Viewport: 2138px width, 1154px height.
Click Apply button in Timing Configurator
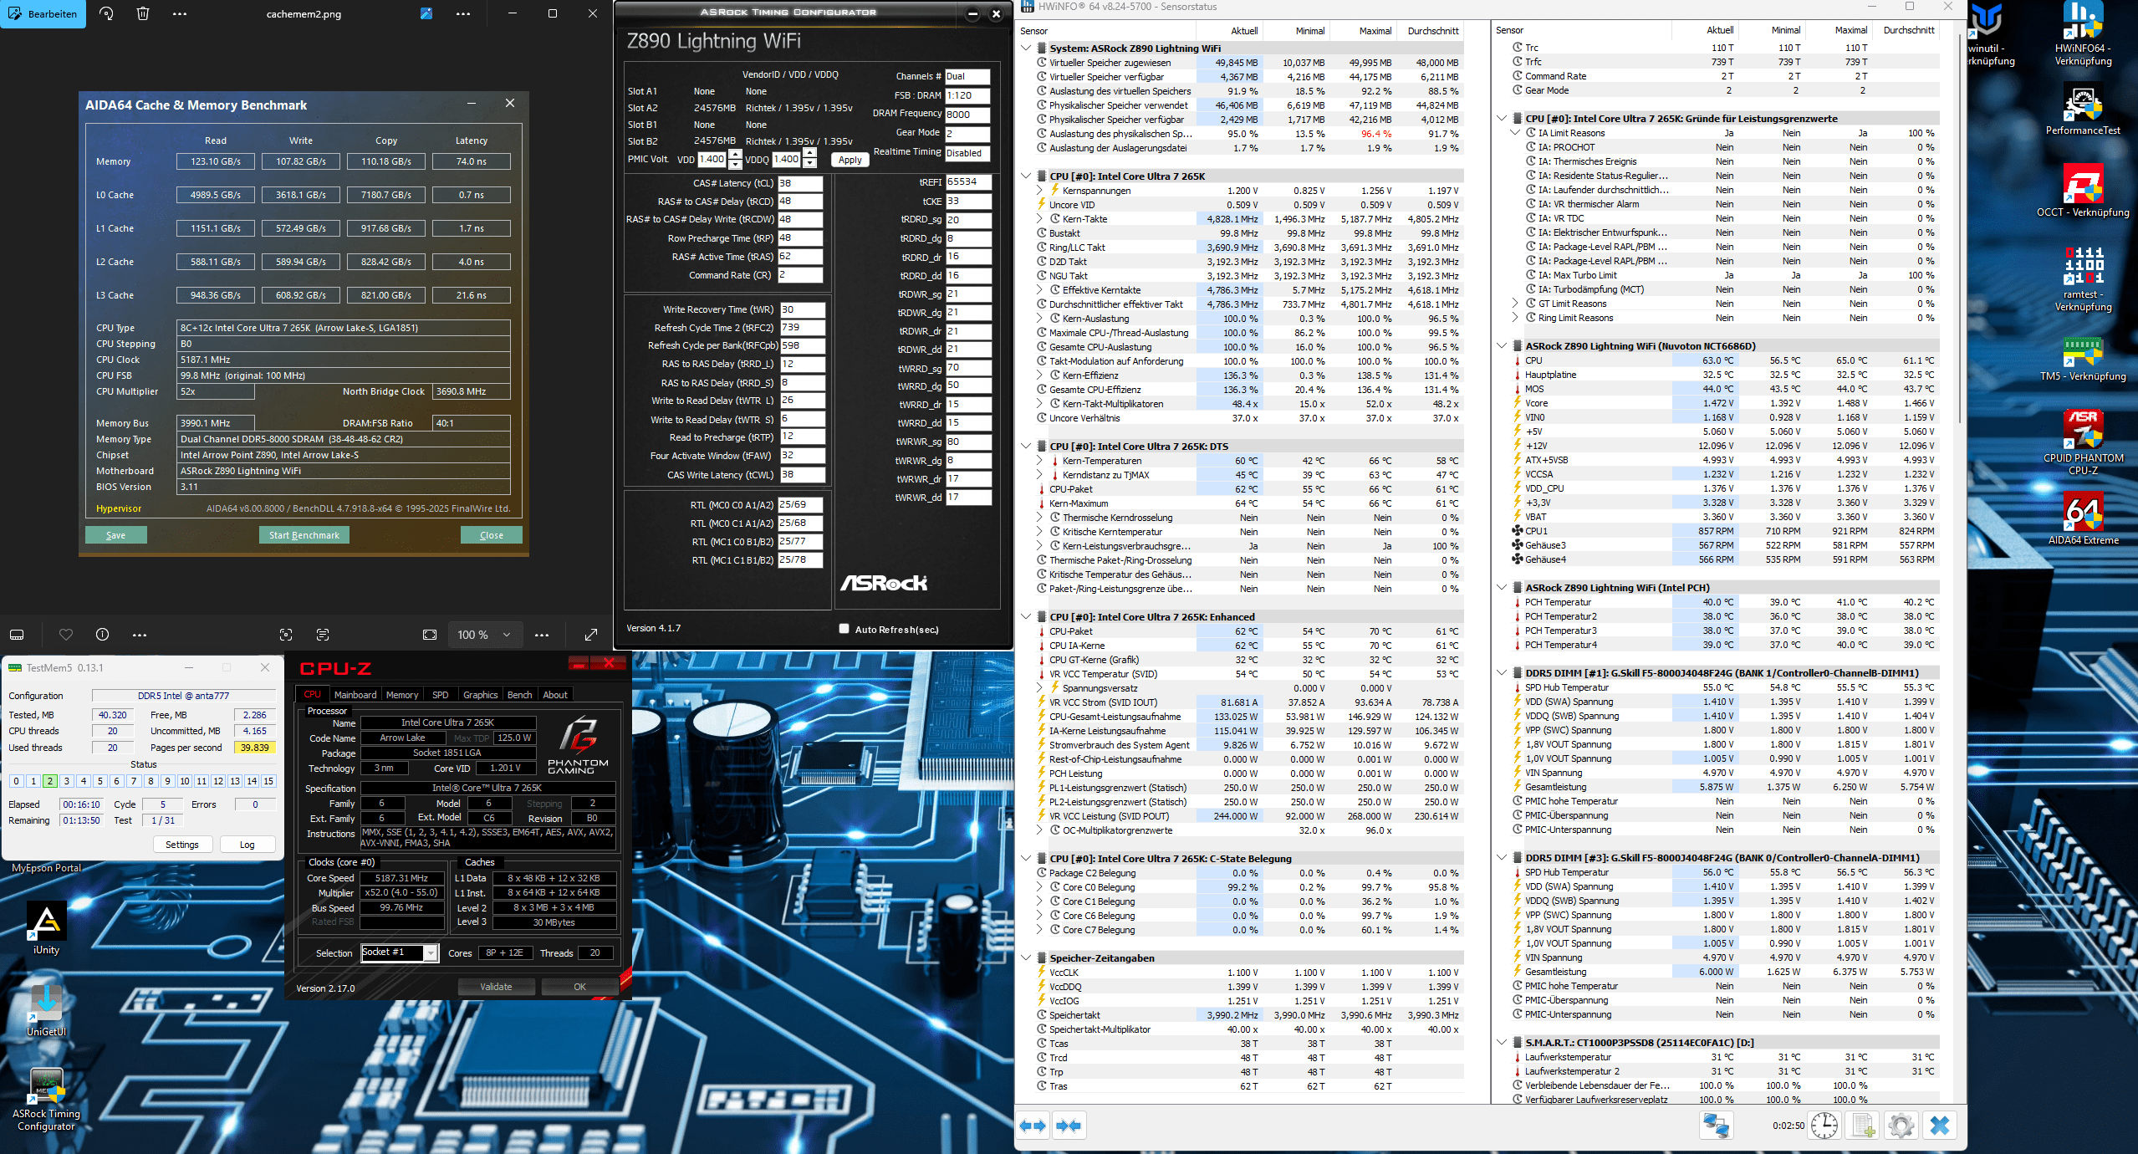(850, 160)
